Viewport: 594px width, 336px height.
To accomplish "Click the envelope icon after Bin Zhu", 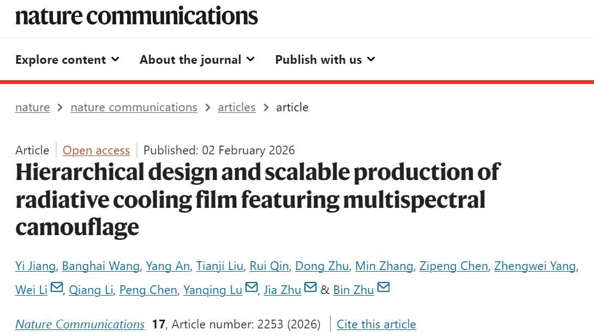I will tap(383, 287).
